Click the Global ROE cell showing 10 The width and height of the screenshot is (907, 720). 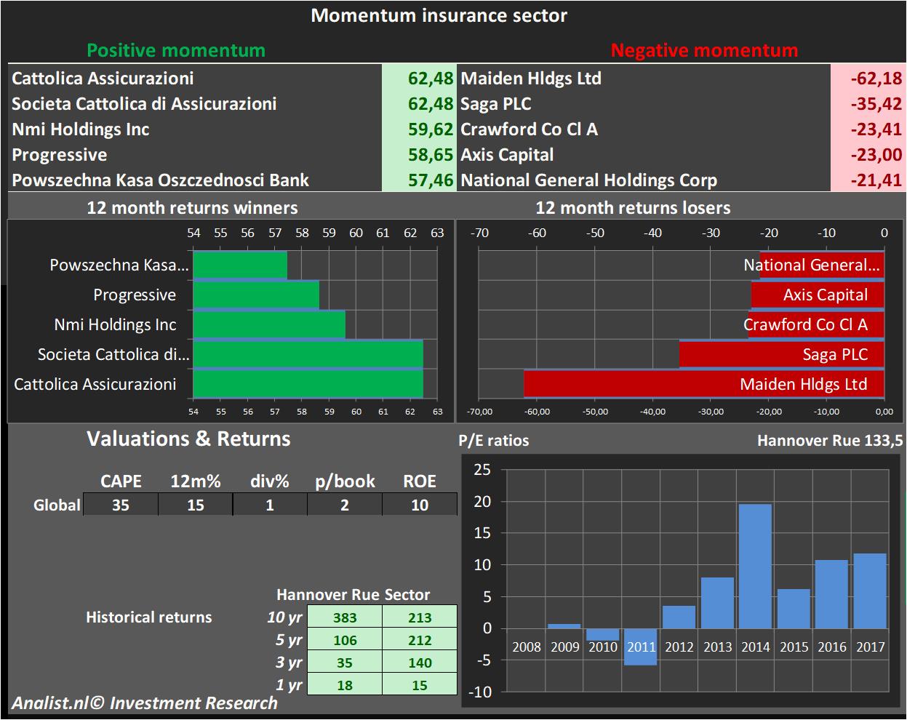tap(420, 505)
